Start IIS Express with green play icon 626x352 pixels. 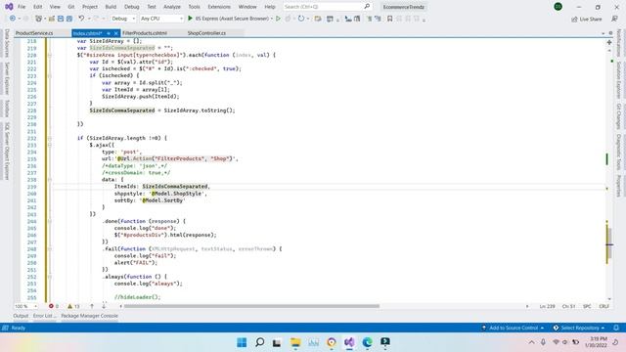click(190, 19)
